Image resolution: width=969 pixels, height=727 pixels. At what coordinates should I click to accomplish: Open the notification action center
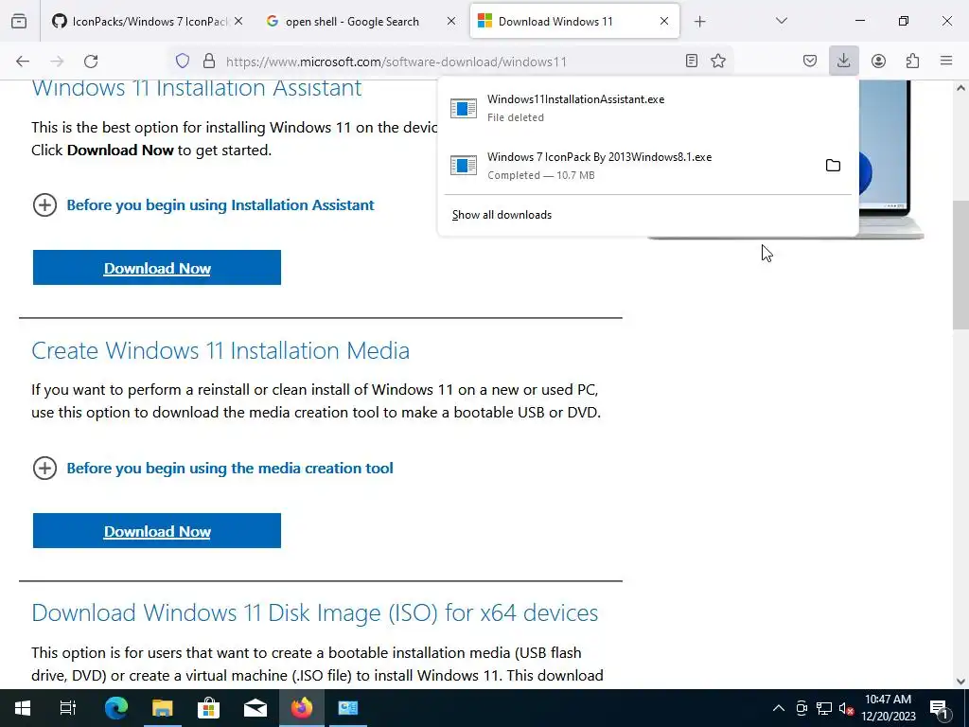939,708
